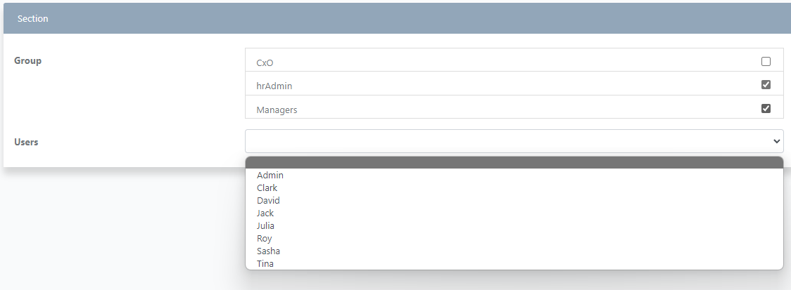Pick Clark in the Users dropdown

267,188
